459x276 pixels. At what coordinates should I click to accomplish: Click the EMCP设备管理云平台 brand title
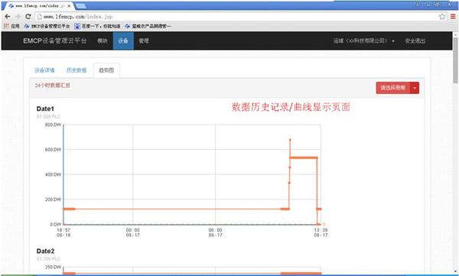tap(55, 41)
